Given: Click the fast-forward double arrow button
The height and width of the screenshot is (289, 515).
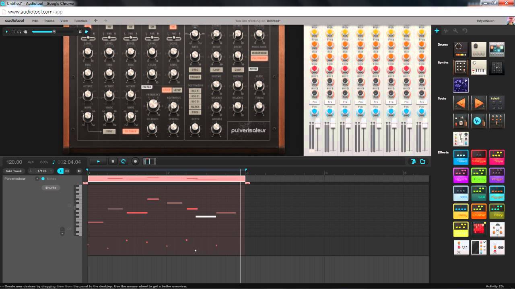Looking at the screenshot, I should [79, 171].
